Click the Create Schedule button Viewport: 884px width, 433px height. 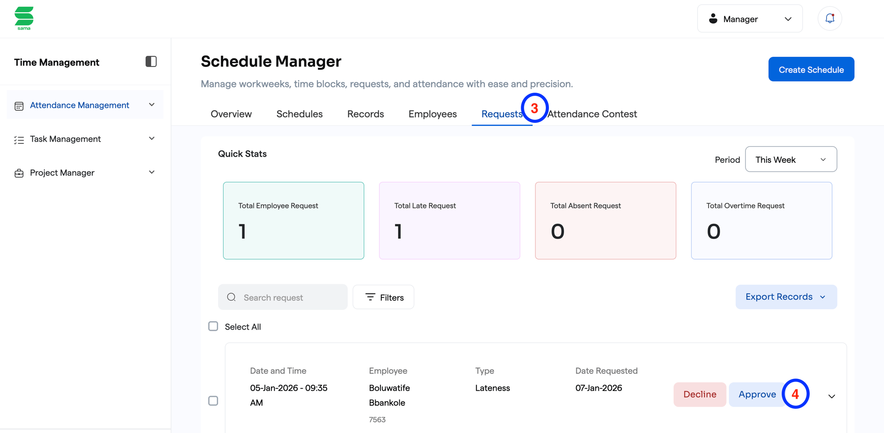811,70
